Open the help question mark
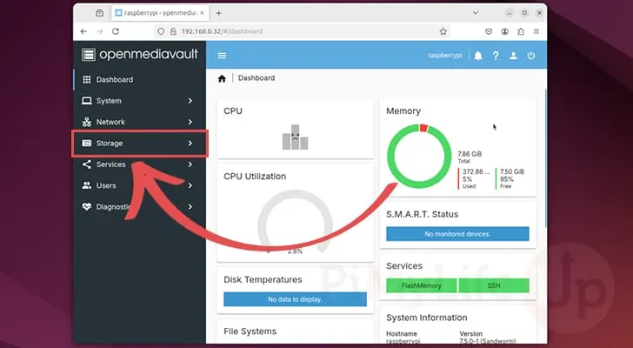 point(496,56)
